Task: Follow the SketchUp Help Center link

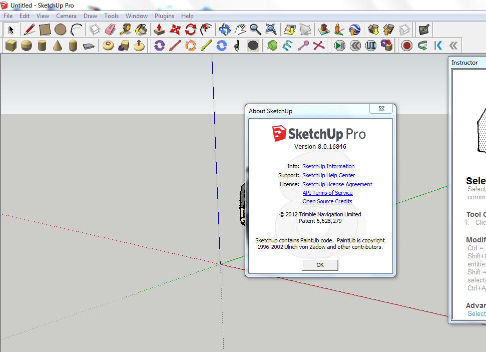Action: pyautogui.click(x=328, y=175)
